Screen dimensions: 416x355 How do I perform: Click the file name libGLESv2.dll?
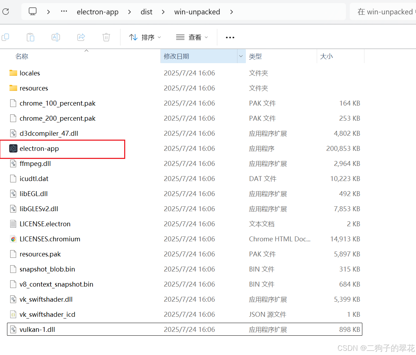(x=39, y=209)
